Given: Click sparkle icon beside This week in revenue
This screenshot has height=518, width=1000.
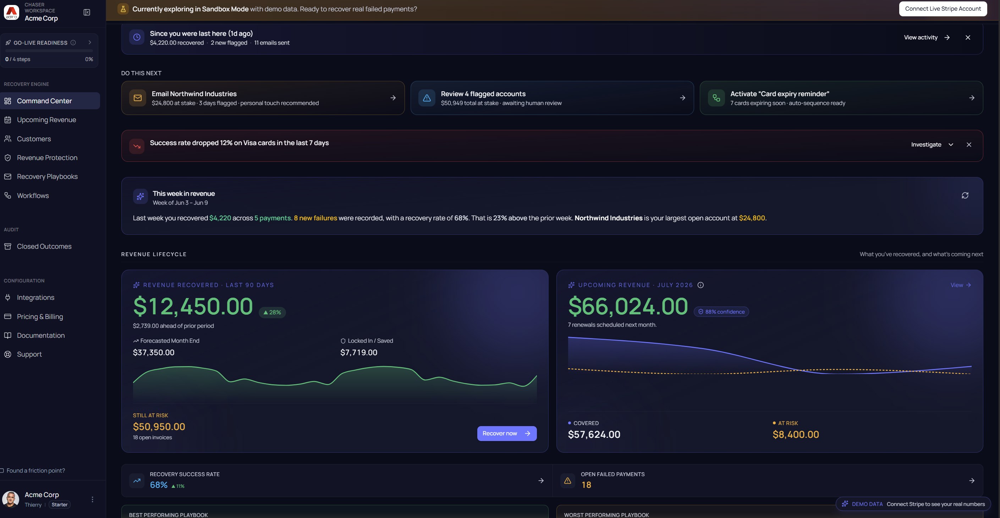Looking at the screenshot, I should tap(141, 196).
